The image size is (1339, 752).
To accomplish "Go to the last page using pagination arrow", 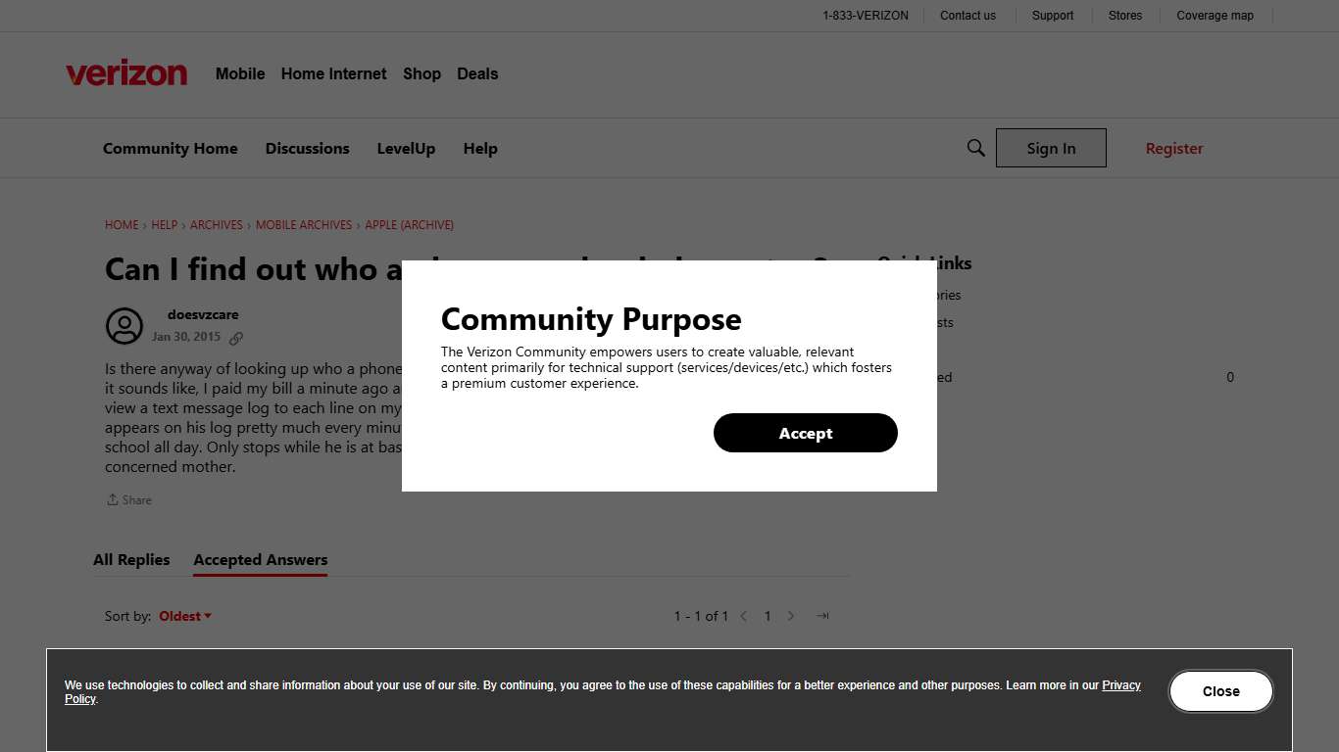I will point(821,616).
